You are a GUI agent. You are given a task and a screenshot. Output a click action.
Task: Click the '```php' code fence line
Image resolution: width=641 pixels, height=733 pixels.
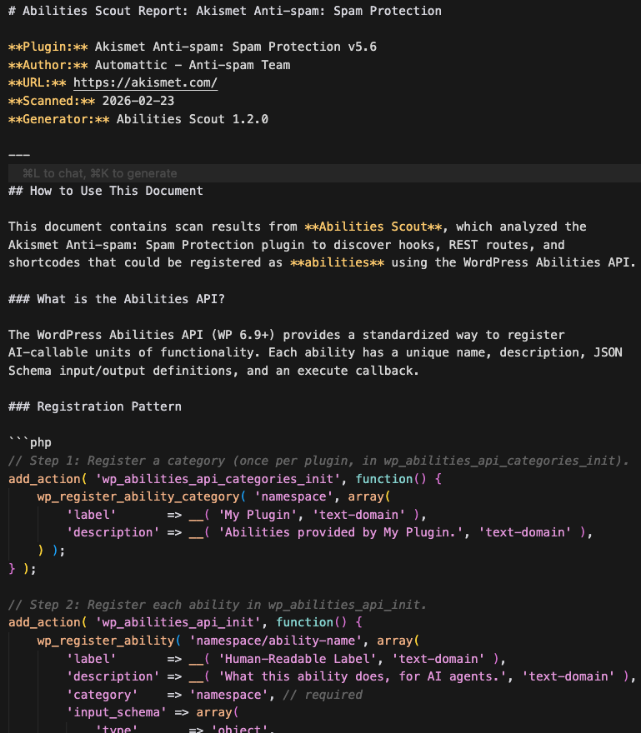click(30, 442)
